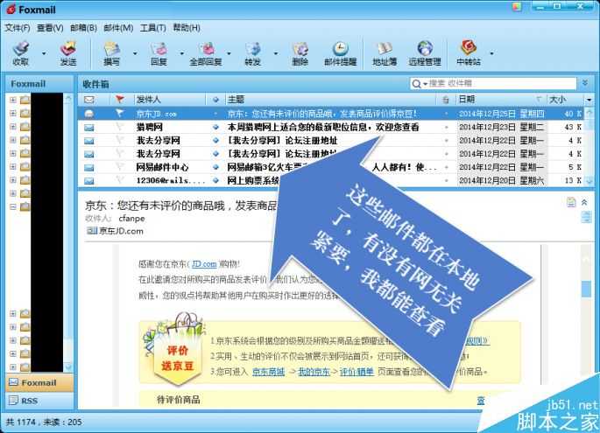This screenshot has height=433, width=600.
Task: Compose a new mail with 撰写
Action: pyautogui.click(x=112, y=51)
